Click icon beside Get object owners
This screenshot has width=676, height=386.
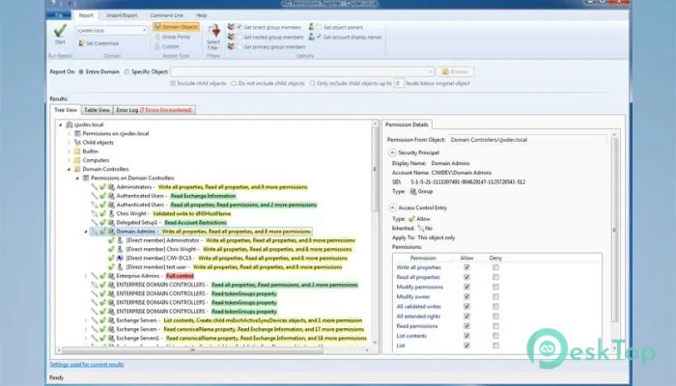pyautogui.click(x=311, y=27)
